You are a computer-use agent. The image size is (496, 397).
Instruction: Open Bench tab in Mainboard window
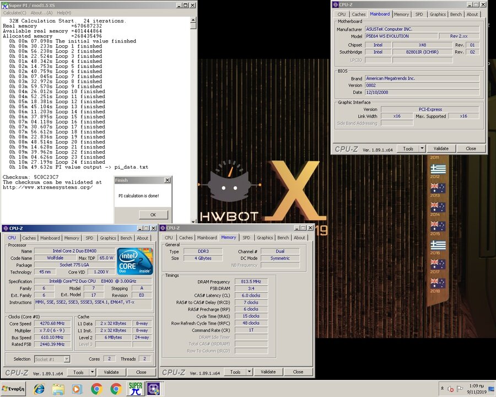[x=456, y=14]
